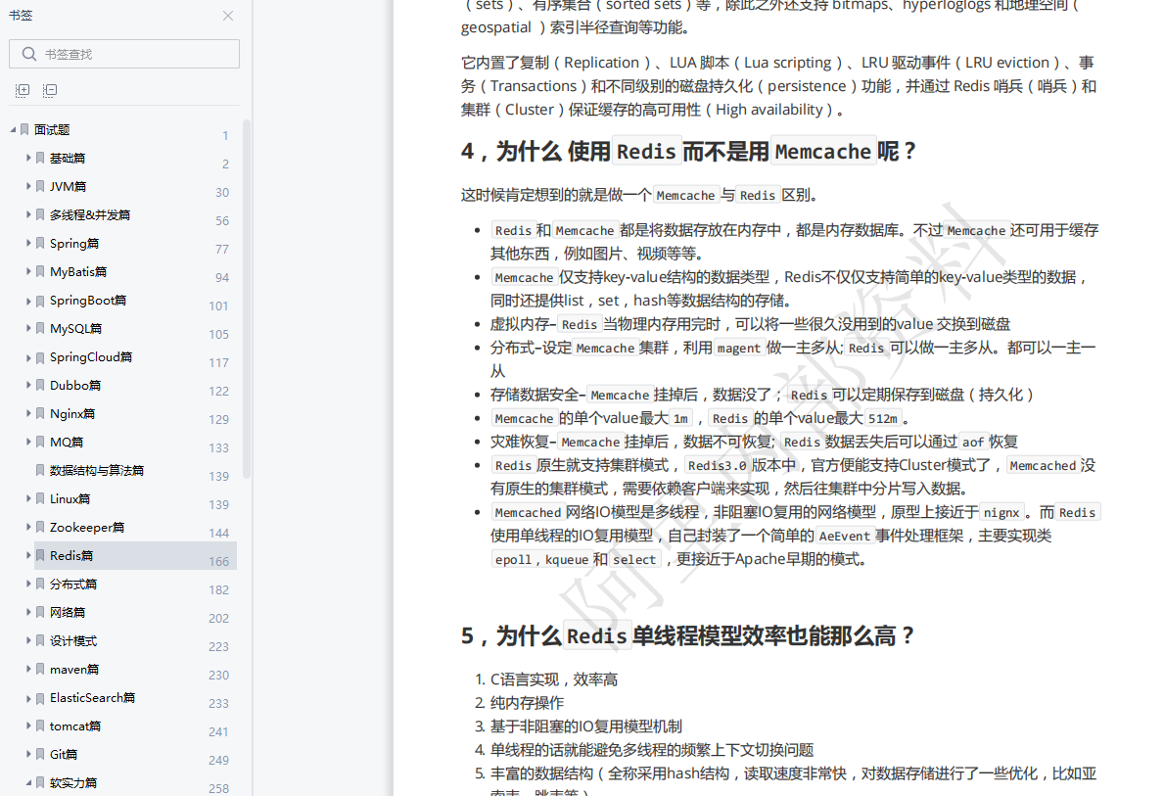
Task: Open the Zookeeper篇 chapter
Action: [x=81, y=527]
